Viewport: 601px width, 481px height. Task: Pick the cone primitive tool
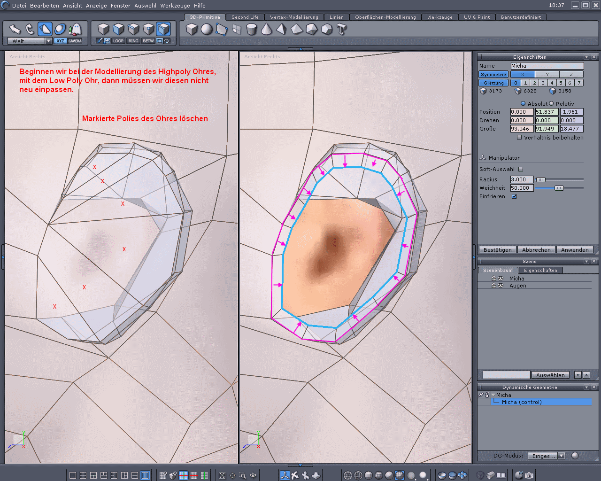[x=266, y=30]
